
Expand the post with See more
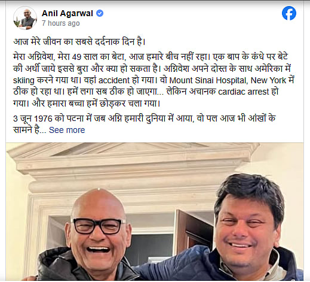[x=67, y=130]
